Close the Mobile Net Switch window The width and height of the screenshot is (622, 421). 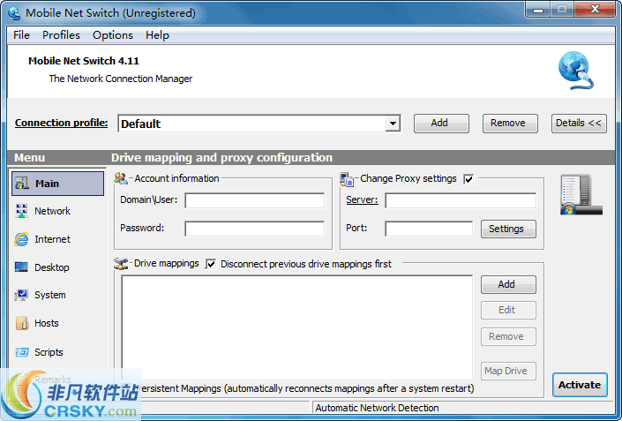pyautogui.click(x=595, y=9)
